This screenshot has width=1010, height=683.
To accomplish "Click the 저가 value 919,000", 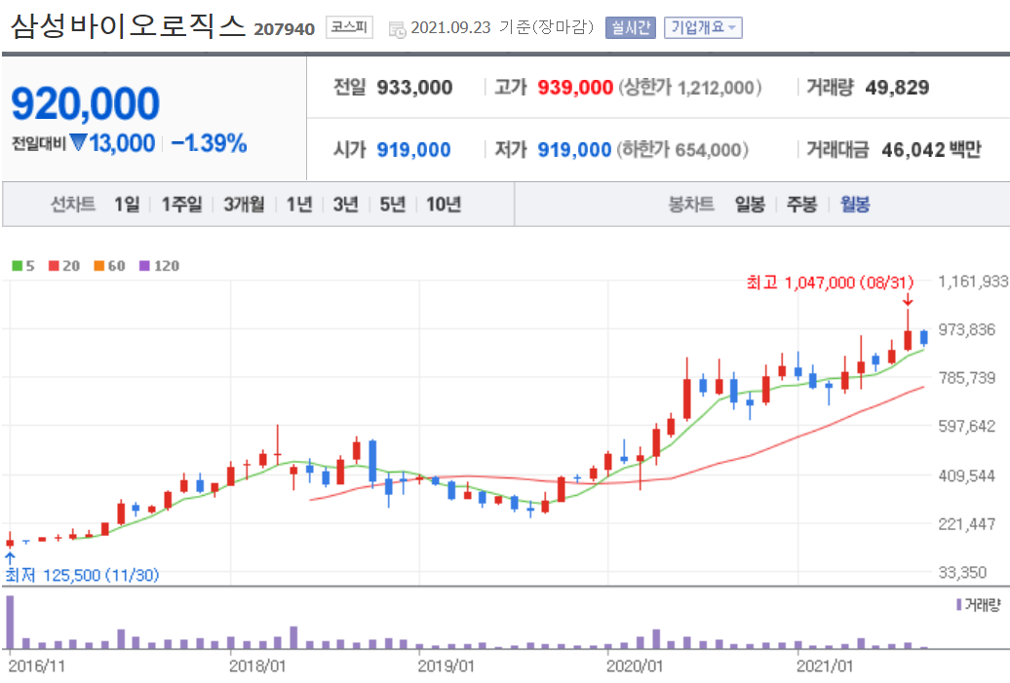I will coord(574,150).
